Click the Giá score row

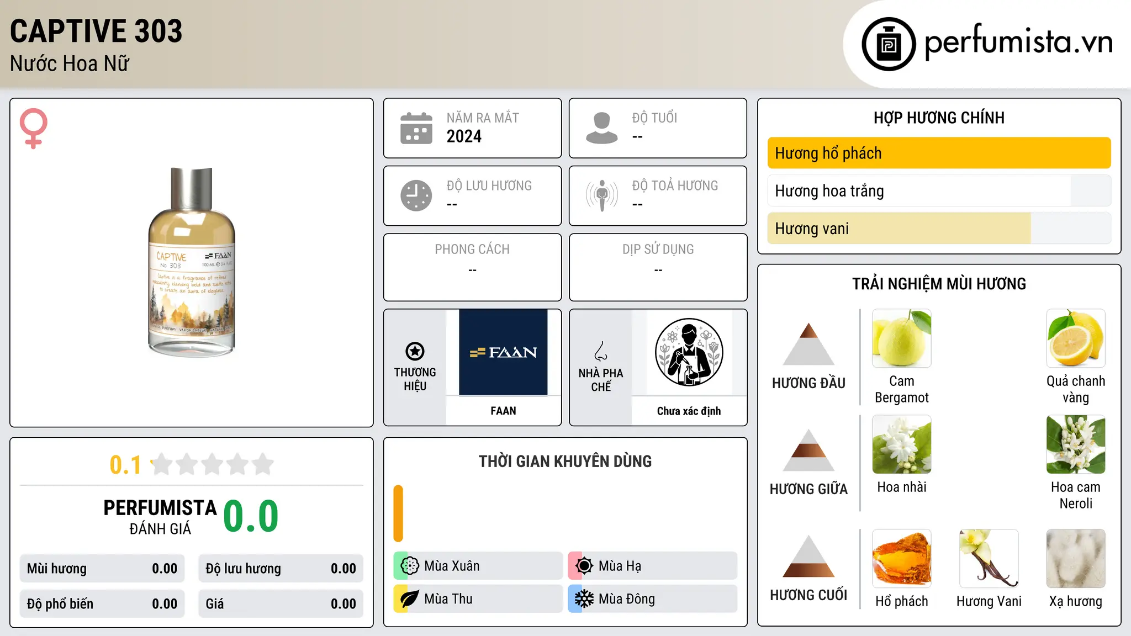click(x=281, y=604)
